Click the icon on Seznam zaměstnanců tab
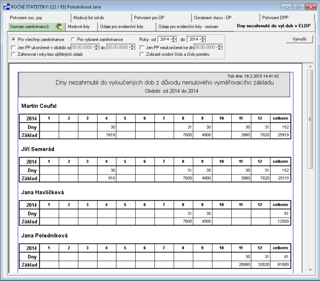The image size is (320, 281). [59, 27]
